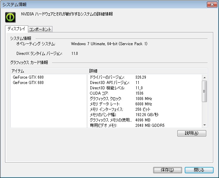Image resolution: width=219 pixels, height=178 pixels.
Task: Select the 専用ビデオ メモリ row
Action: [x=145, y=125]
